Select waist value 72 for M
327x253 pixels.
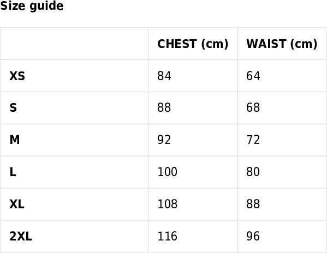(253, 140)
